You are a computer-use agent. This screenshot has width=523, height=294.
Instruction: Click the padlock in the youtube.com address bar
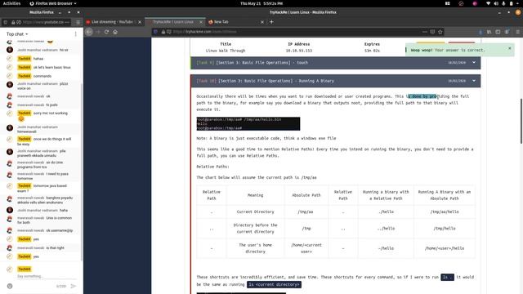click(x=13, y=22)
